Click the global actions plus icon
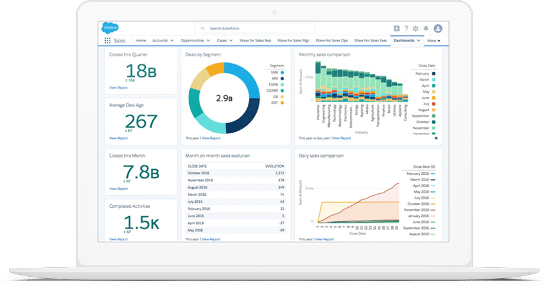The height and width of the screenshot is (287, 549). (396, 29)
